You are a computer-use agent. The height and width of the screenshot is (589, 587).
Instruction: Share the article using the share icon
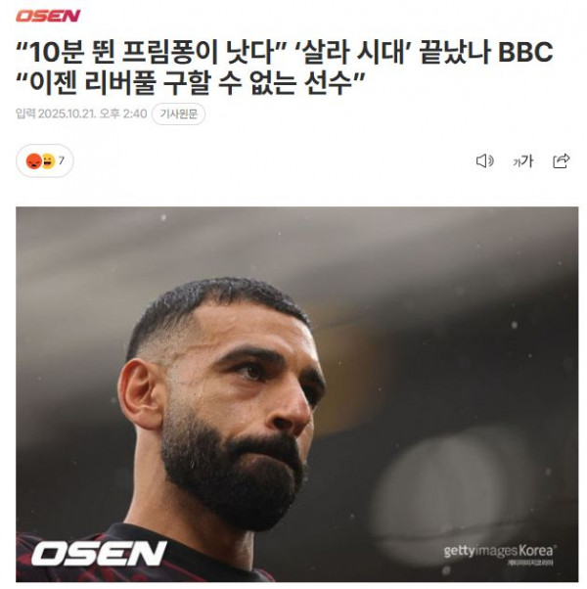coord(562,160)
